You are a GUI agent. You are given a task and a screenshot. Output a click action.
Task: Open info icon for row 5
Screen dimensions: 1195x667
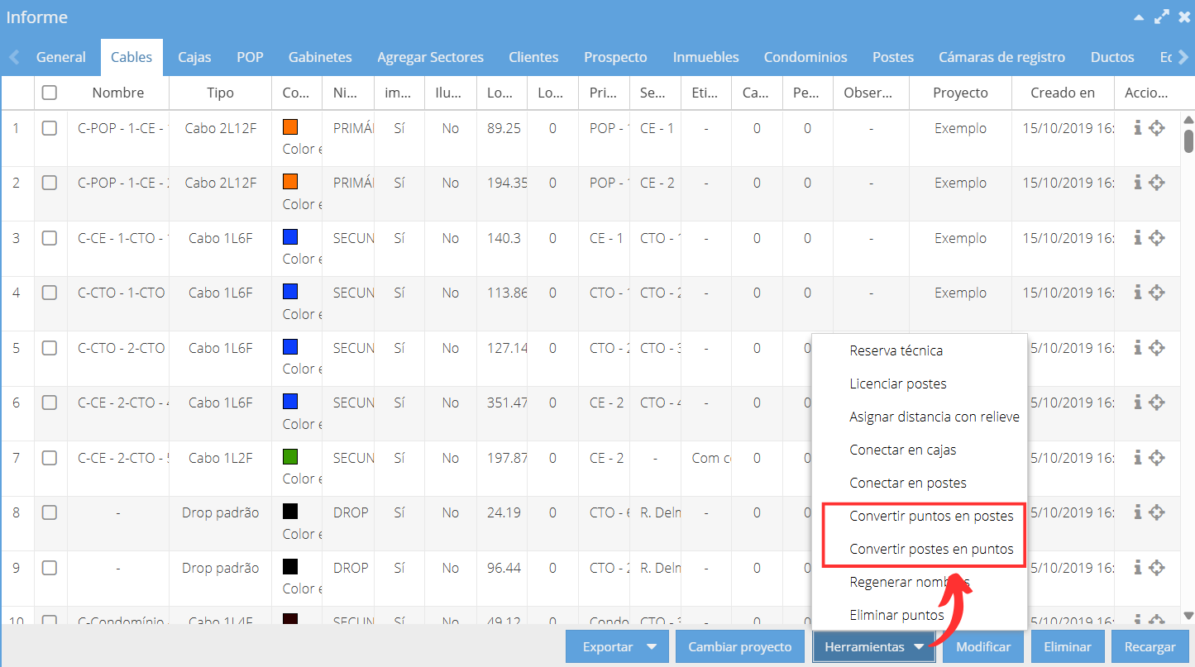[x=1138, y=348]
